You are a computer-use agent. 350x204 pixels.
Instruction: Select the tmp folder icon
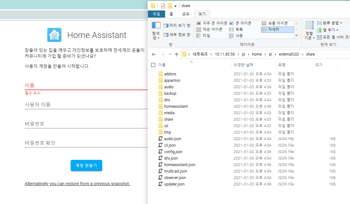pyautogui.click(x=160, y=132)
